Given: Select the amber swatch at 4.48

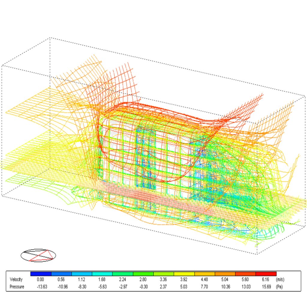Looking at the screenshot, I should [x=204, y=274].
